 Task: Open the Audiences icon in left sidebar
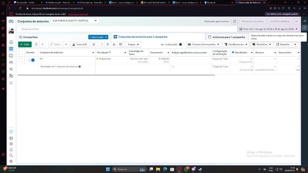coord(11,62)
